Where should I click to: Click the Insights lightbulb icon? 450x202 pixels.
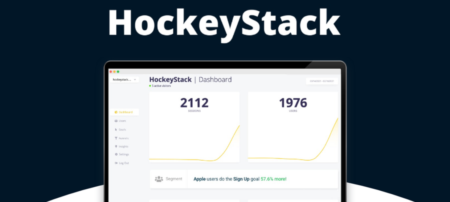click(x=116, y=147)
